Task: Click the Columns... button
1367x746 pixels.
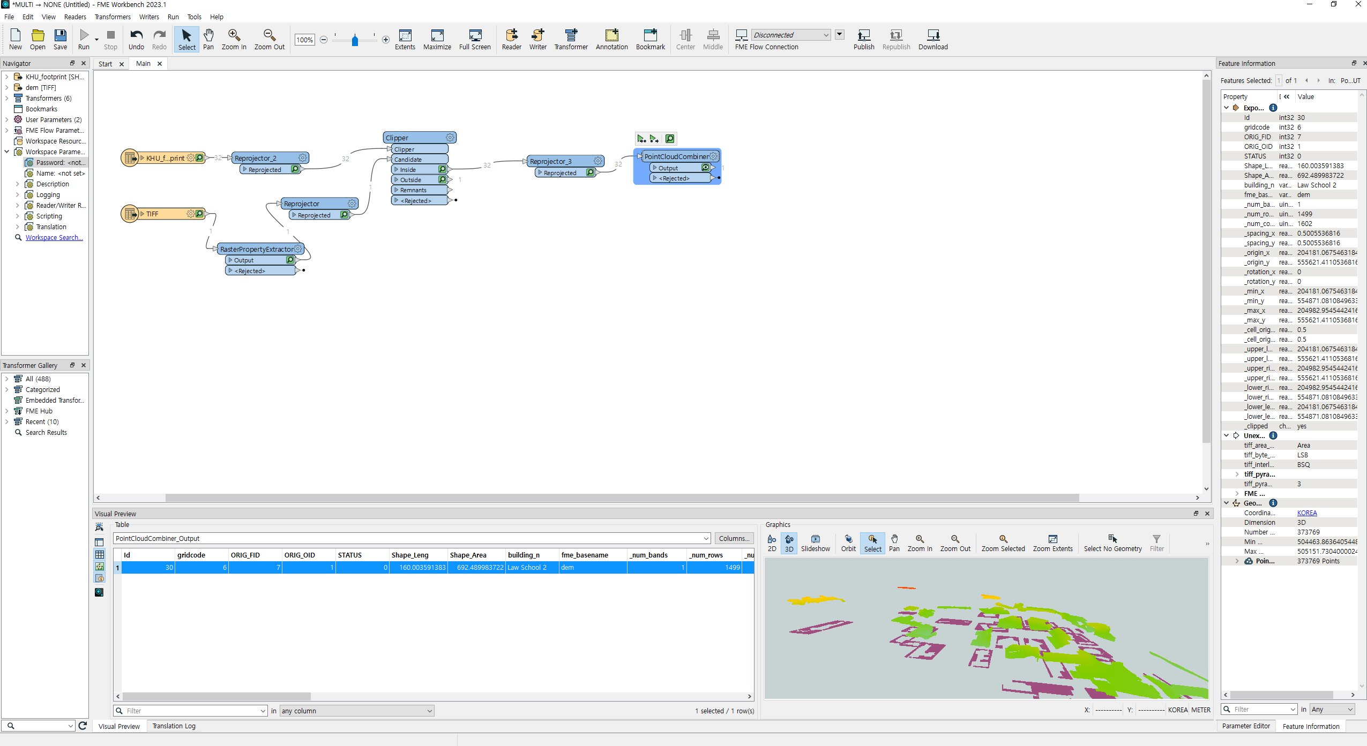Action: [734, 538]
